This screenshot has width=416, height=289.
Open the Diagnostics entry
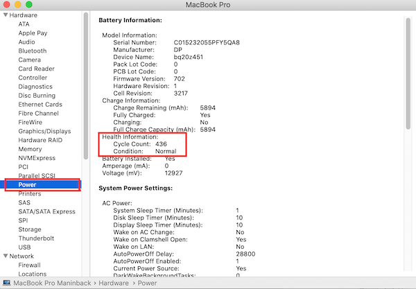(35, 87)
